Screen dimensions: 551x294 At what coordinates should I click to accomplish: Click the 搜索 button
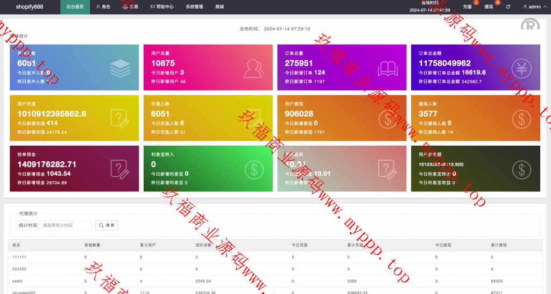coord(107,225)
